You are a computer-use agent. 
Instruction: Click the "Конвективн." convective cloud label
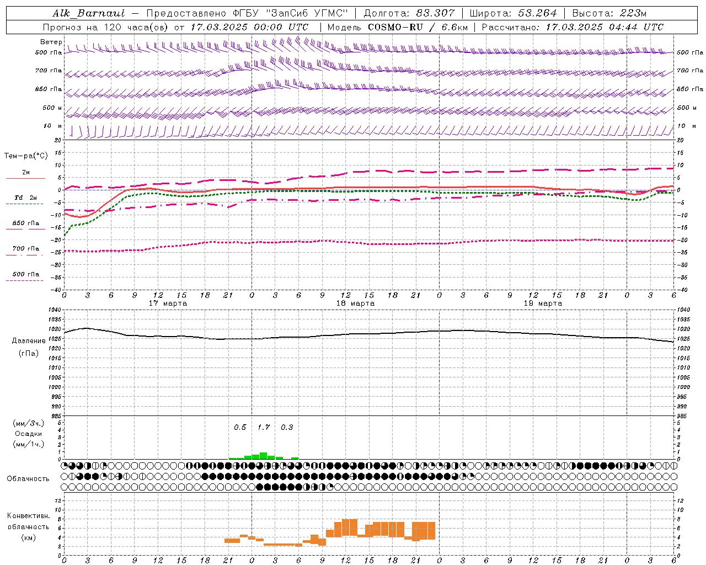click(x=28, y=516)
